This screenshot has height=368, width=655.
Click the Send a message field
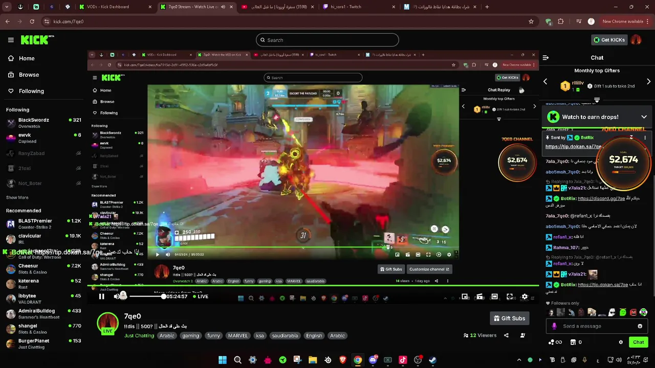(597, 326)
